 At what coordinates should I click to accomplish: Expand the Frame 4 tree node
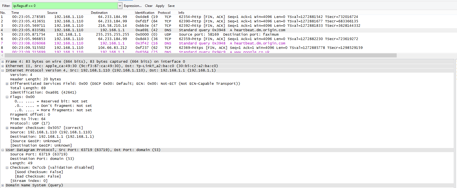[x=2, y=62]
